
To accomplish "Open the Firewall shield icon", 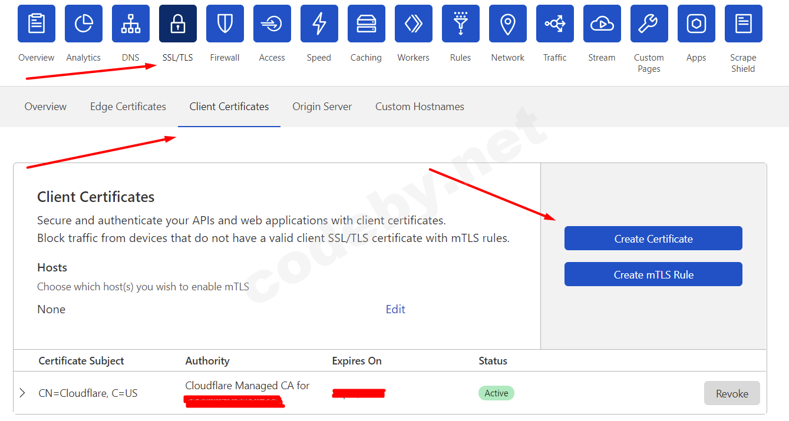I will click(x=225, y=24).
